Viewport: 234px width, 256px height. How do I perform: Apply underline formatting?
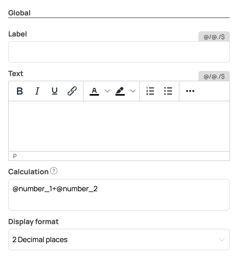pos(54,91)
